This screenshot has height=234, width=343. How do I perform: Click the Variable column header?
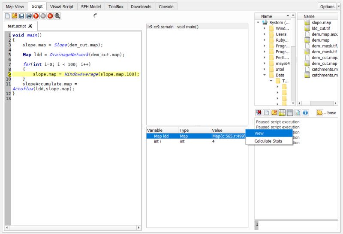pos(162,130)
